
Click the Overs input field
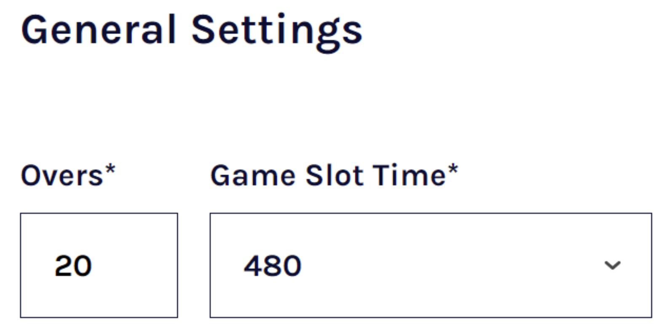click(99, 265)
